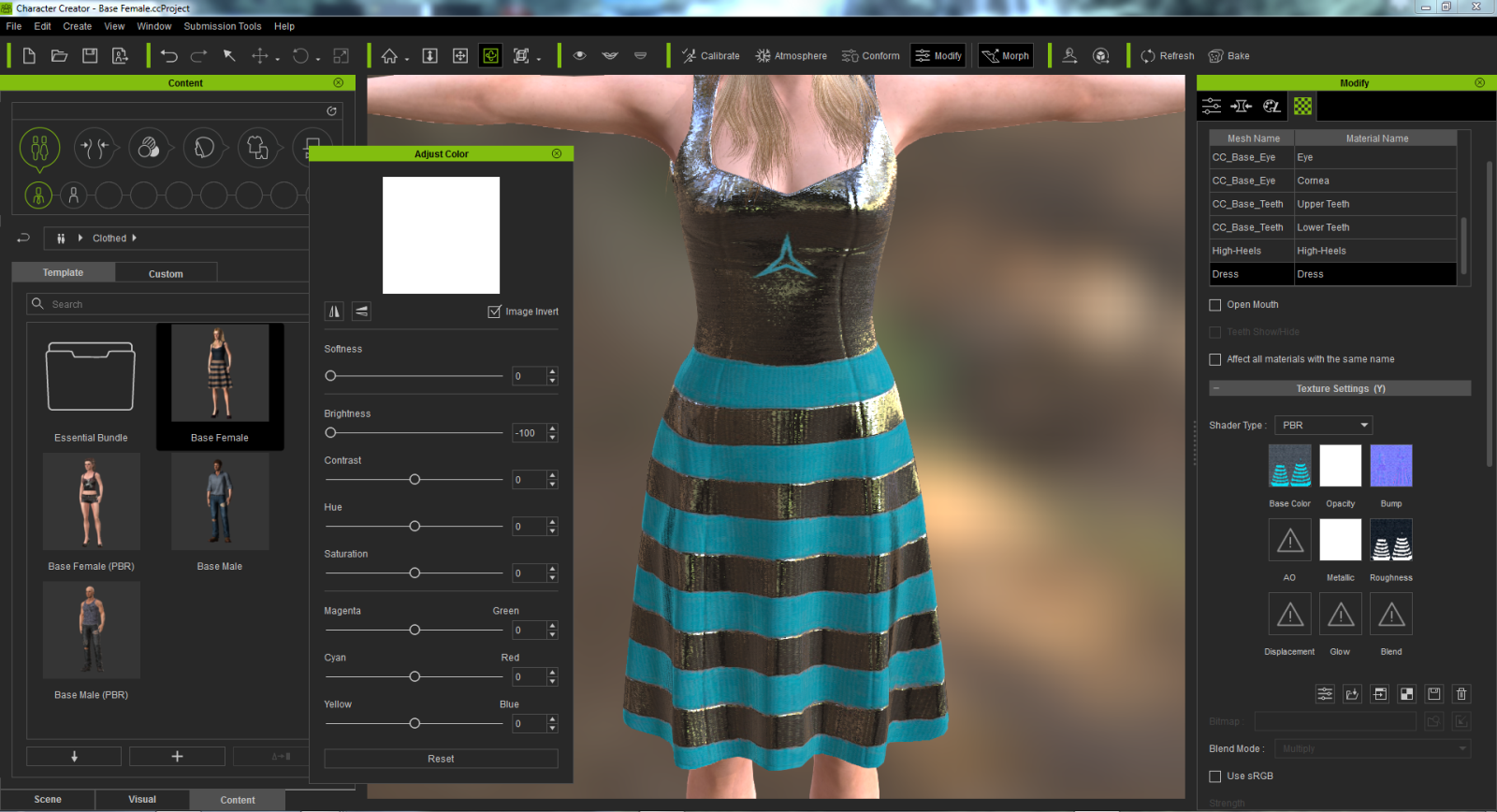The image size is (1497, 812).
Task: Open the Shader Type PBR dropdown
Action: point(1323,425)
